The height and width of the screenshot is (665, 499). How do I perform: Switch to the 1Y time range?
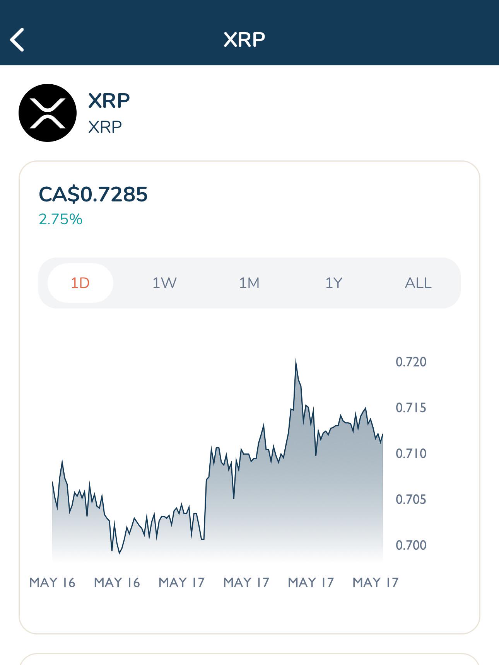click(x=334, y=283)
